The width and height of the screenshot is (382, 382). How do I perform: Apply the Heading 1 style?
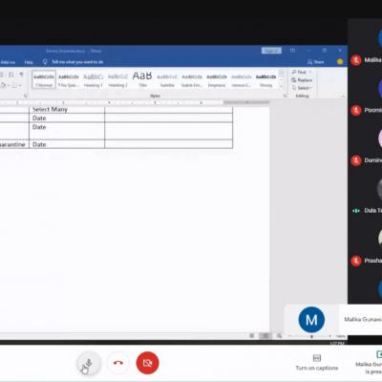pyautogui.click(x=93, y=79)
